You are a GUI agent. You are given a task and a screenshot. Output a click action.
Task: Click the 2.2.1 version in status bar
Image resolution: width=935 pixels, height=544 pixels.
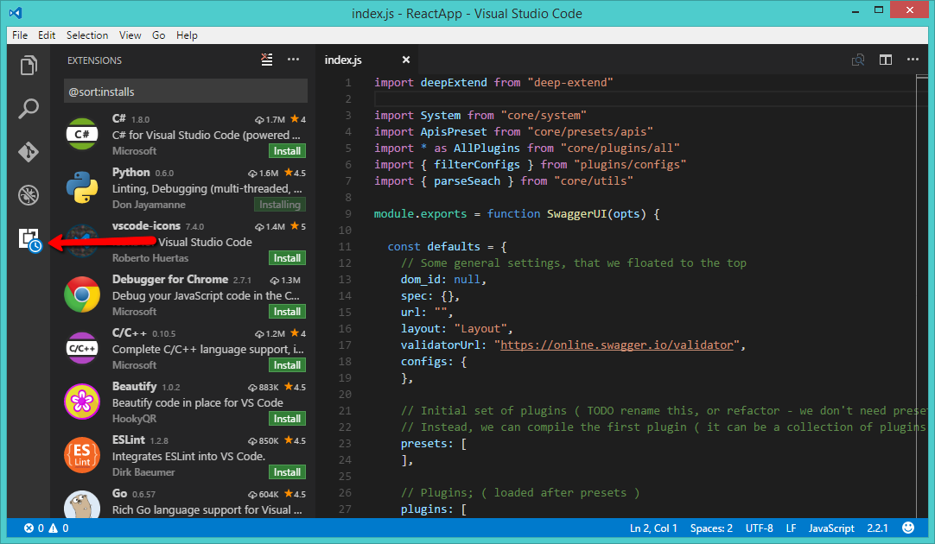pos(877,528)
